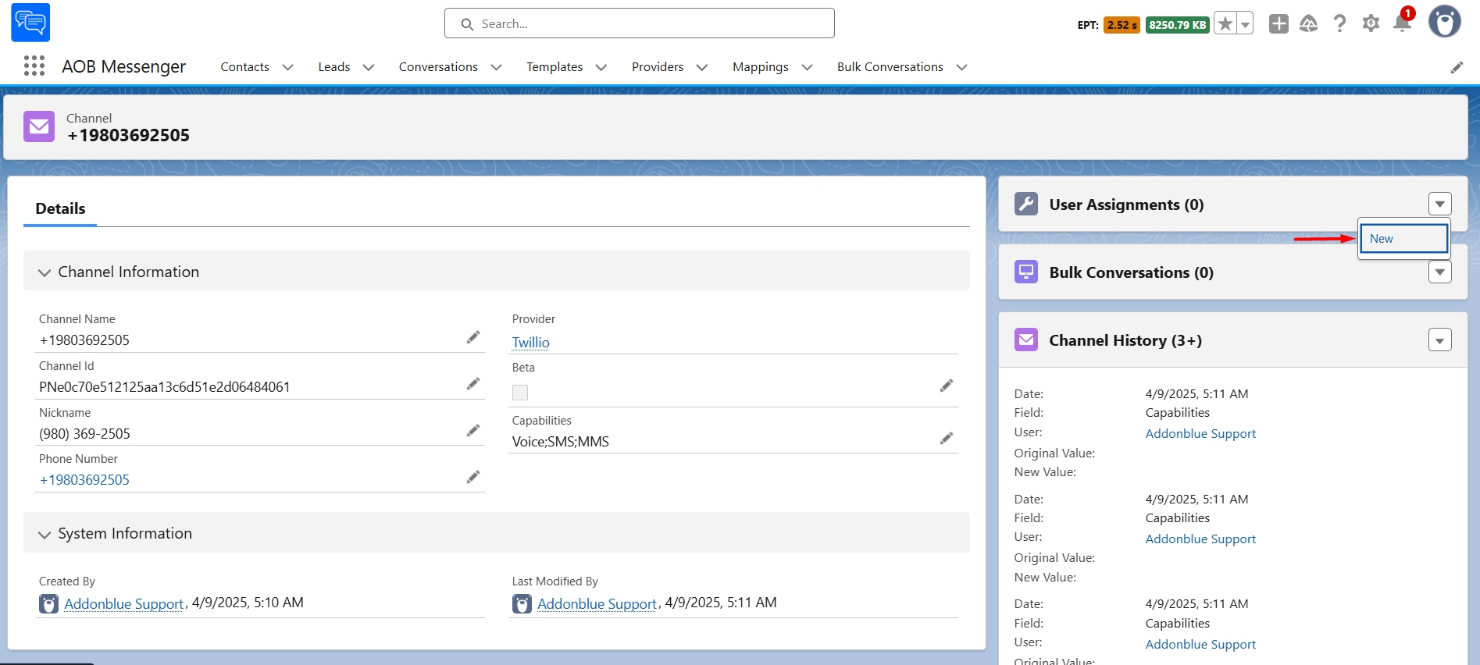Open favorites list dropdown arrow
Image resolution: width=1480 pixels, height=665 pixels.
1246,24
